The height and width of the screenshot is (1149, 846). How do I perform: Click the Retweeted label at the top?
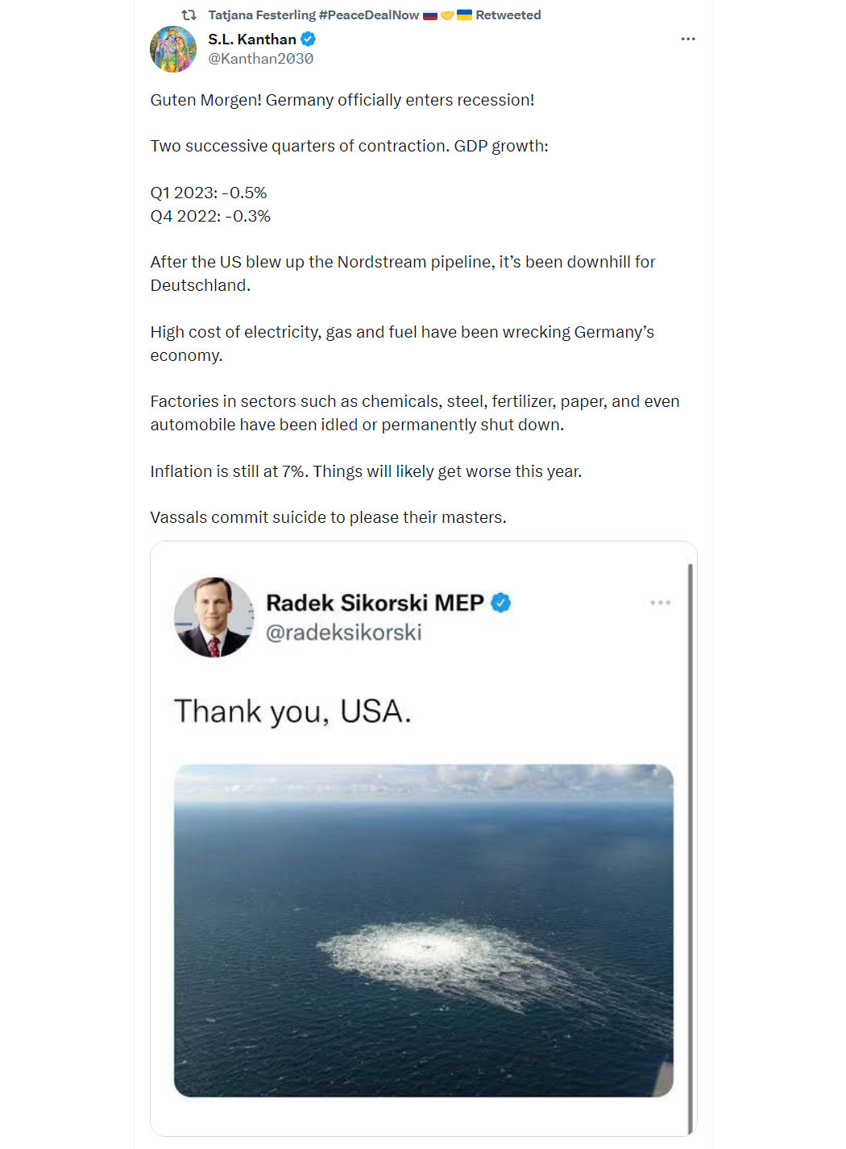pos(508,15)
